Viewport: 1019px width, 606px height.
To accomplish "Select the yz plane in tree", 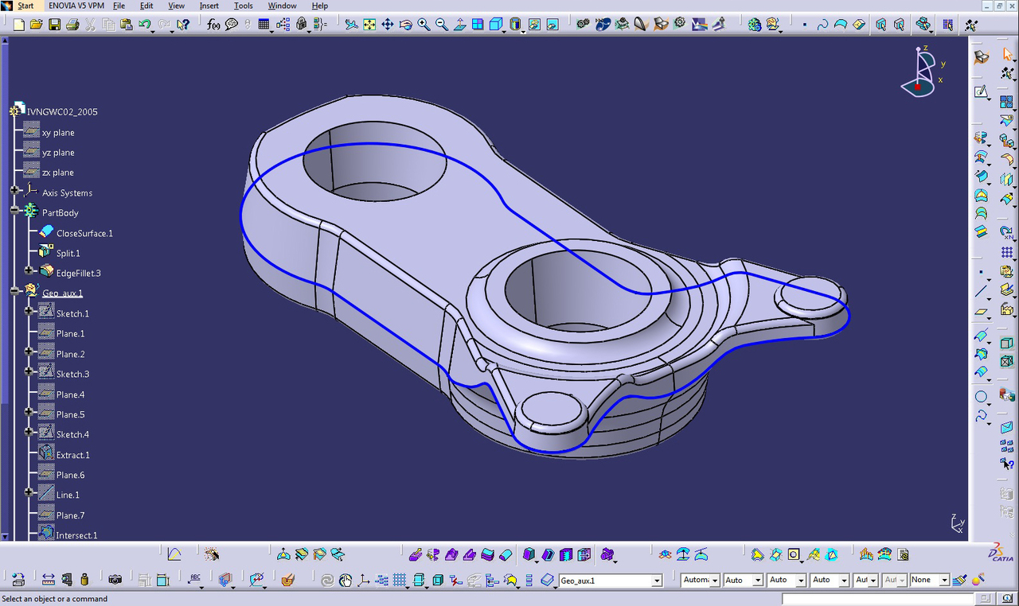I will point(58,153).
